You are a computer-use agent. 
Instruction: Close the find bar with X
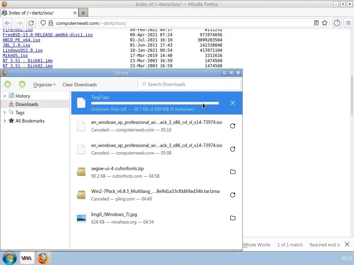point(347,245)
